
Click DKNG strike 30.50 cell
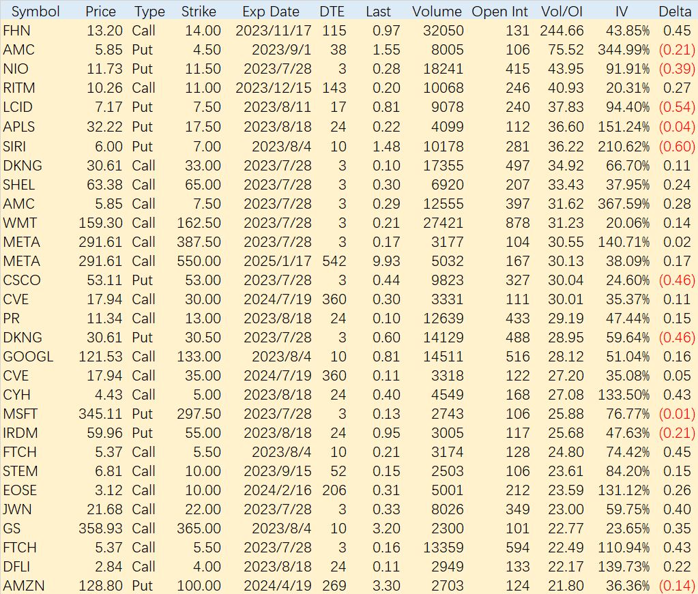coord(203,338)
